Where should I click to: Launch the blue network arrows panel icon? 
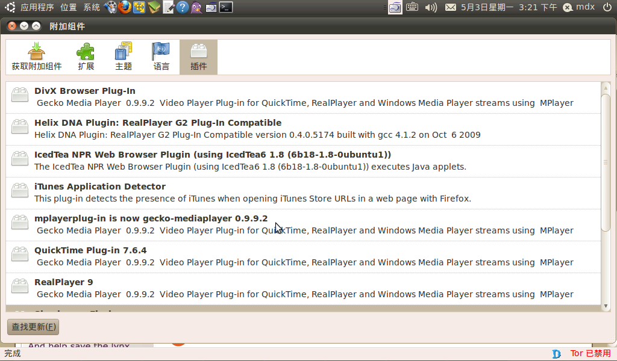(x=139, y=7)
